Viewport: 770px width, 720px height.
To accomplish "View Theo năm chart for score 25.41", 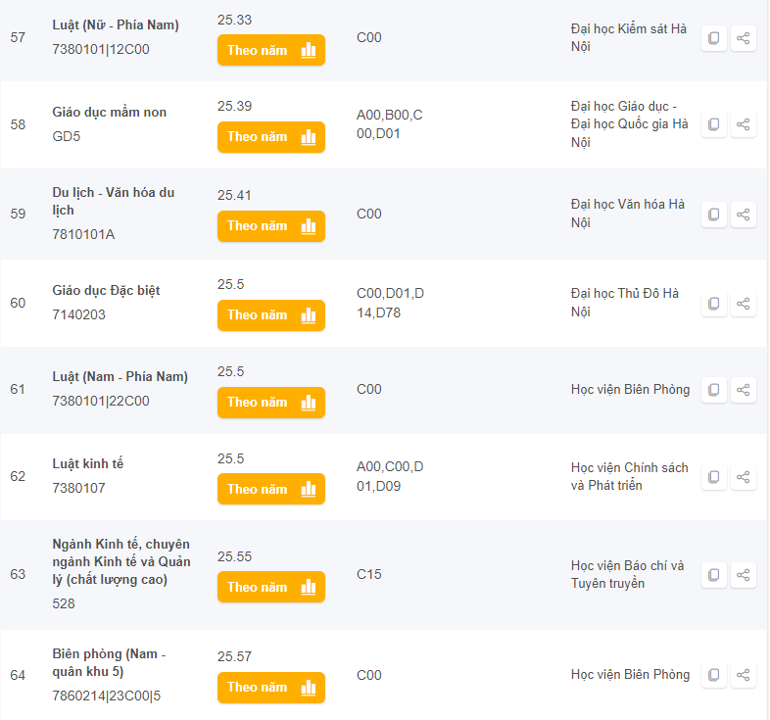I will (x=270, y=226).
